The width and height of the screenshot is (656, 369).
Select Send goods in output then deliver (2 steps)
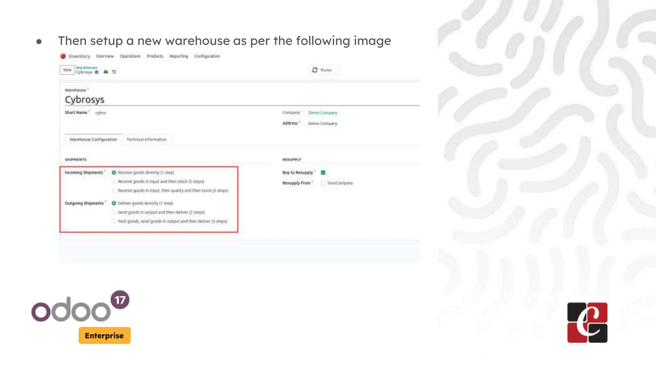click(x=114, y=212)
